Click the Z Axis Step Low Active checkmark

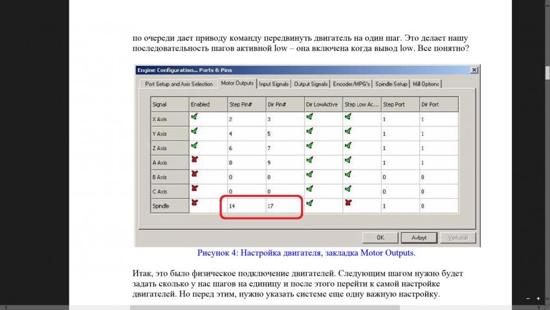click(349, 146)
